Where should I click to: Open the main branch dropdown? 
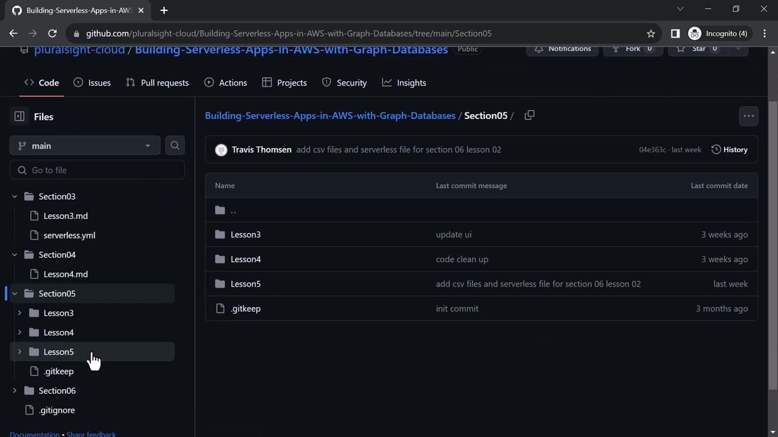[84, 146]
